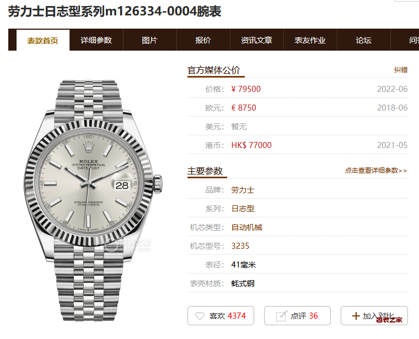This screenshot has height=339, width=419.
Task: Open the 表款首页 tab
Action: (x=43, y=40)
